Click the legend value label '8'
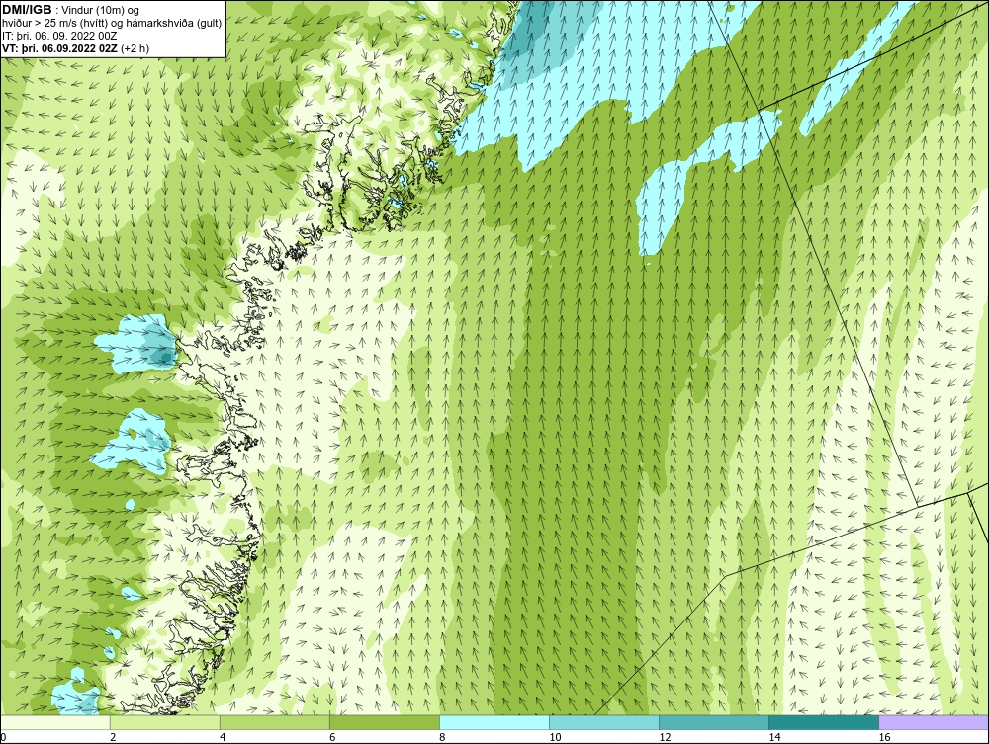The height and width of the screenshot is (744, 989). [x=442, y=737]
